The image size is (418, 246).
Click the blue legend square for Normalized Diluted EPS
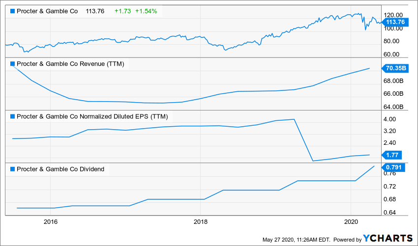pos(12,116)
